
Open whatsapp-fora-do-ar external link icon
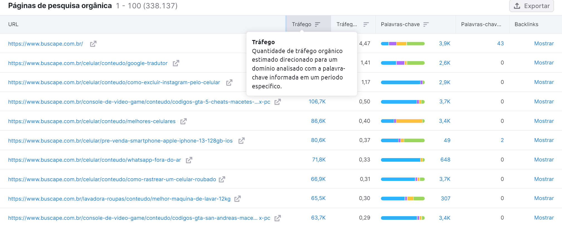tap(189, 160)
